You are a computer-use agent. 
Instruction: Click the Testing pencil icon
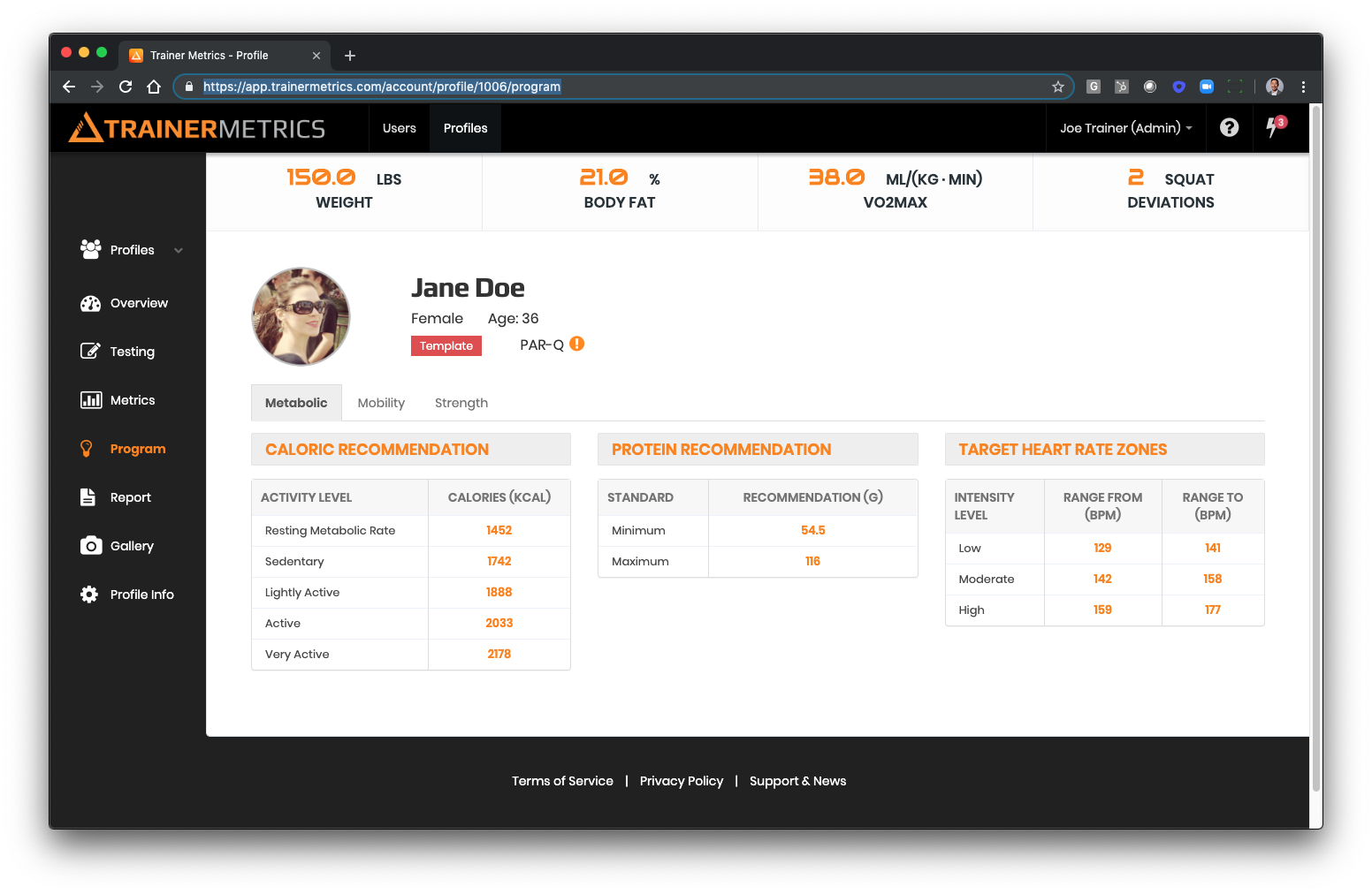pos(90,352)
